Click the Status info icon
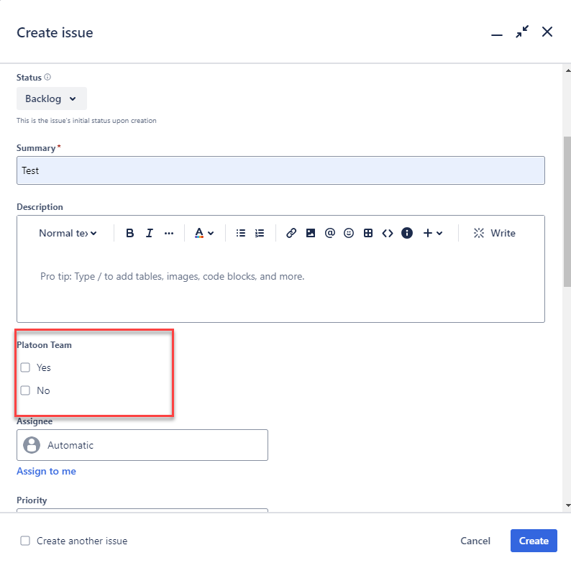The width and height of the screenshot is (571, 568). coord(47,77)
